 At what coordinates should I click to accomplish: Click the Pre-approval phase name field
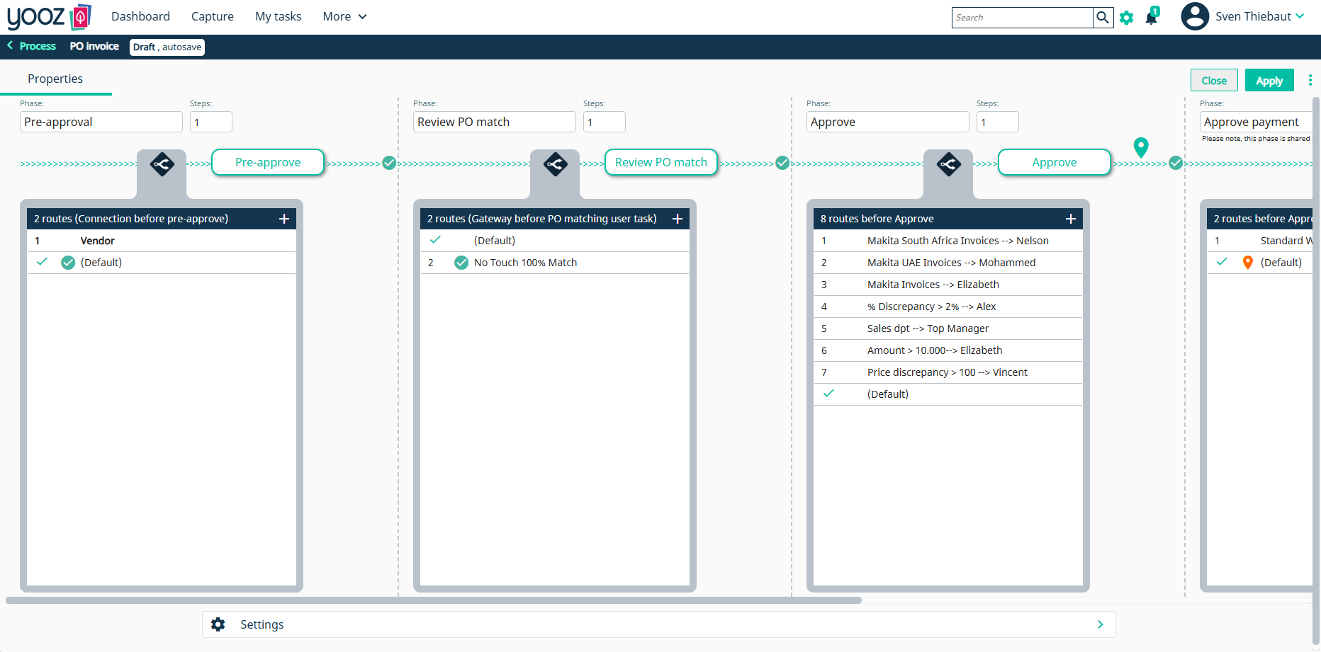[101, 122]
